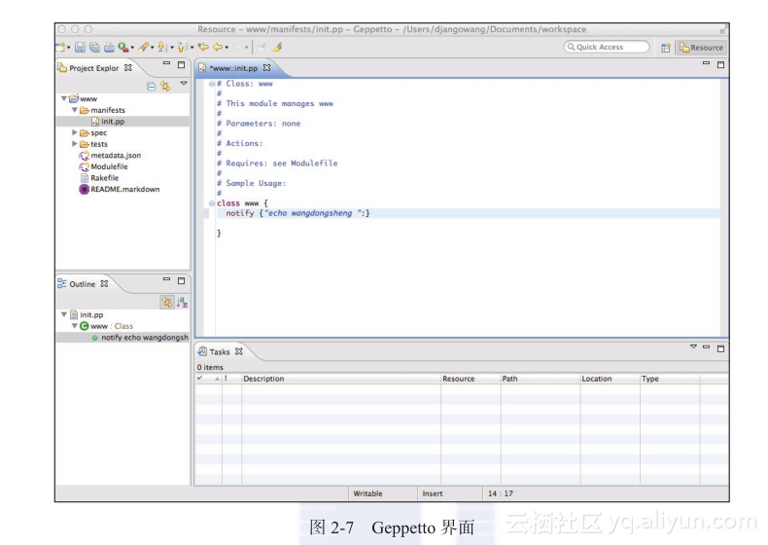768x545 pixels.
Task: Close the www::init.pp editor tab
Action: point(267,68)
